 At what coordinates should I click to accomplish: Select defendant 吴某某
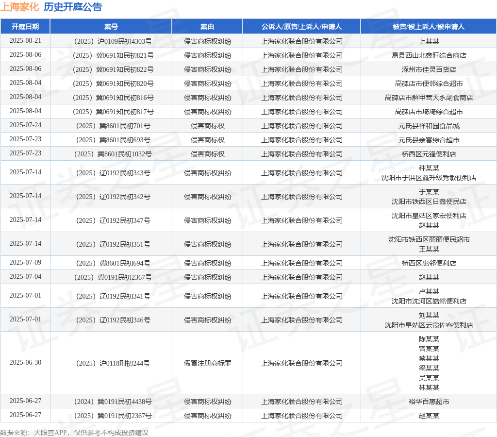click(x=429, y=378)
